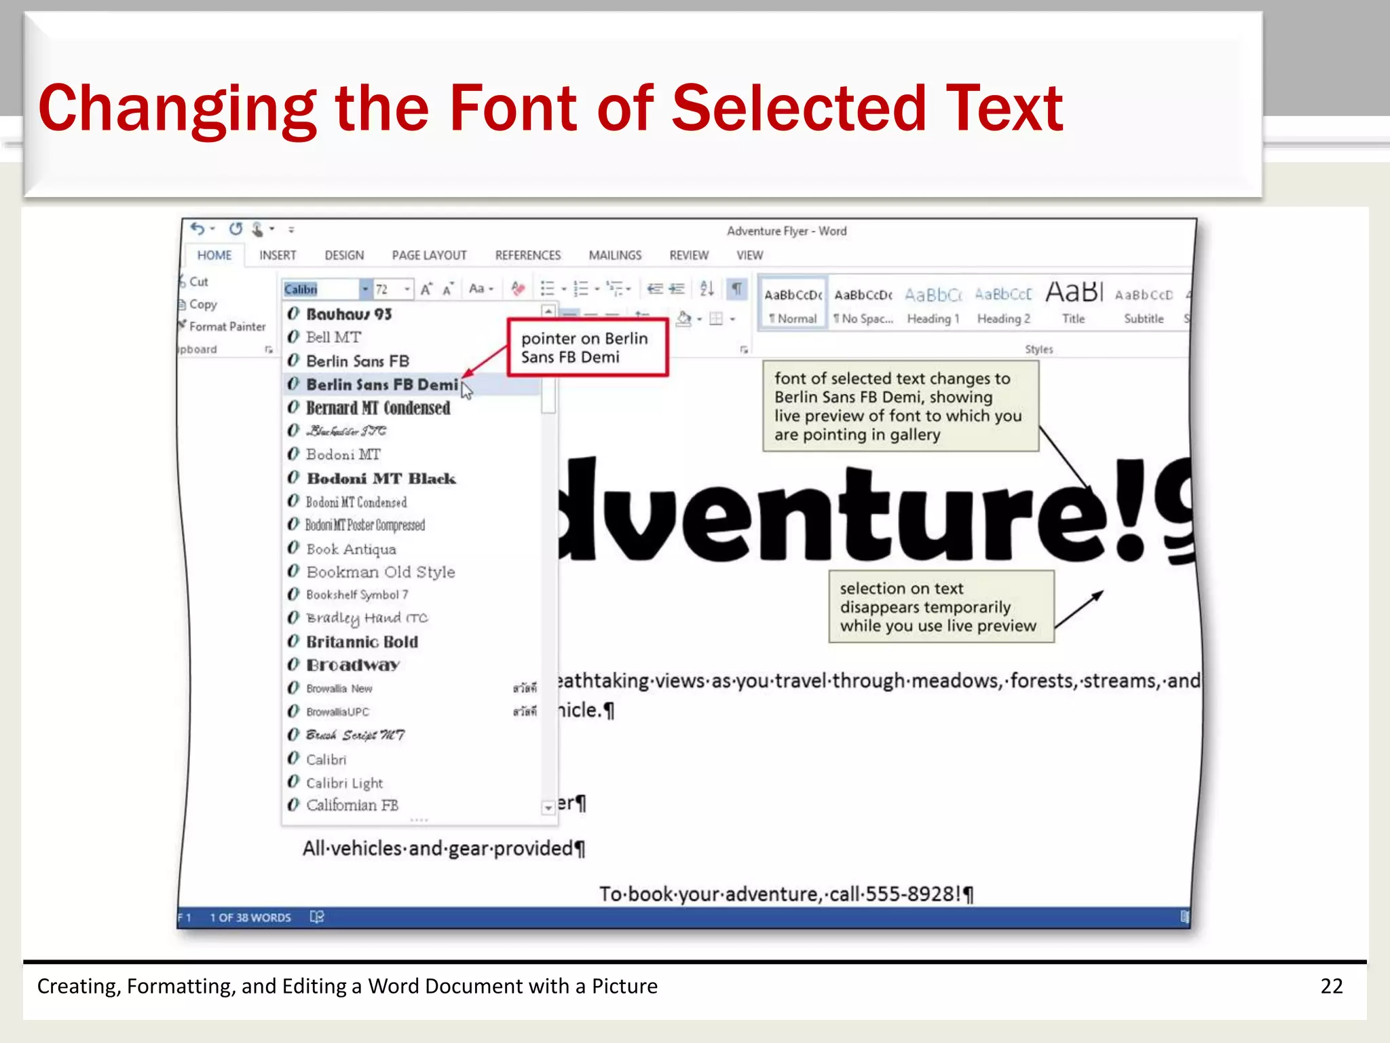Select Californian FB font

(x=411, y=805)
